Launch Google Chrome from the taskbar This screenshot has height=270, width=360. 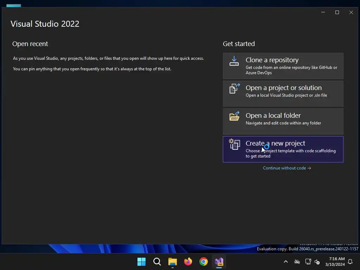(204, 262)
